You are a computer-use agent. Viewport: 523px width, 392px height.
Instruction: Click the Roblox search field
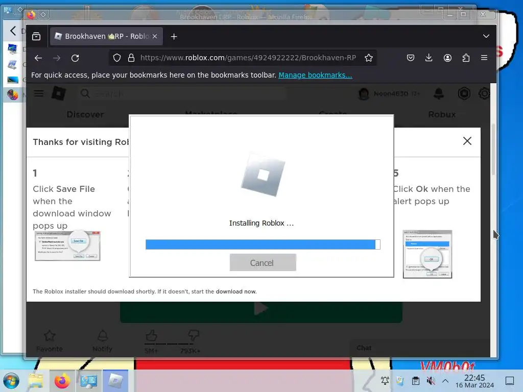tap(182, 94)
